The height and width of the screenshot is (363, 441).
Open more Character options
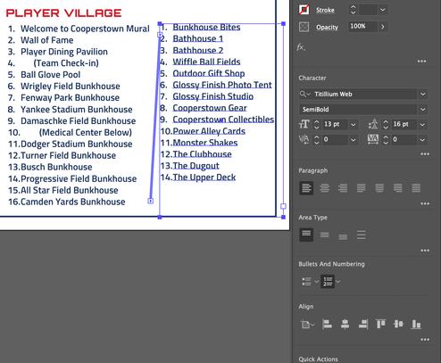[x=425, y=154]
